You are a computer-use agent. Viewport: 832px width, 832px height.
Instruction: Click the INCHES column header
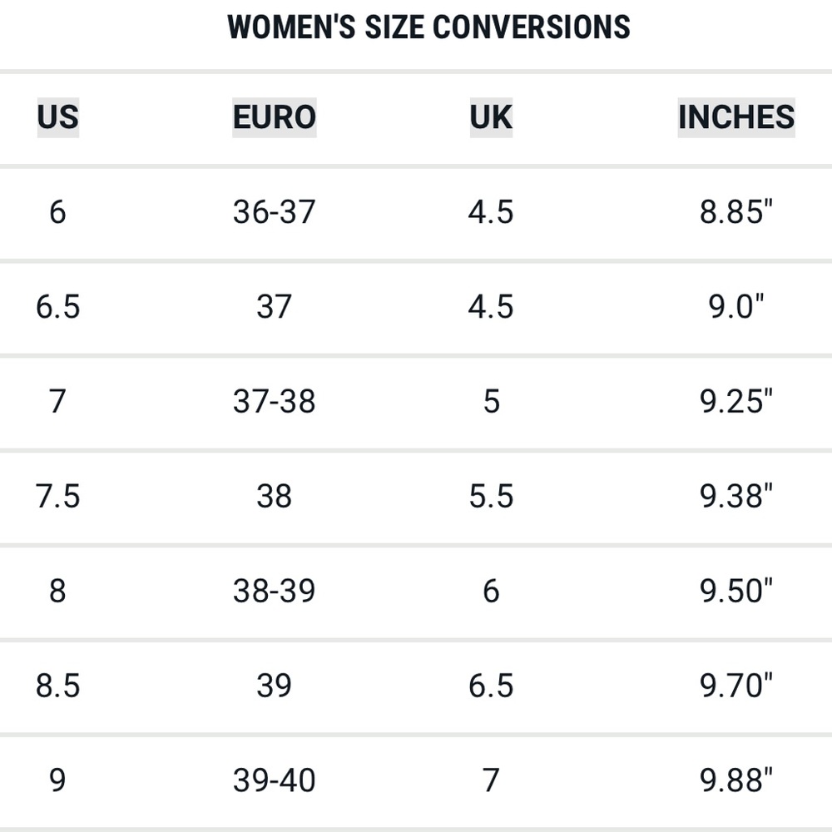coord(736,117)
